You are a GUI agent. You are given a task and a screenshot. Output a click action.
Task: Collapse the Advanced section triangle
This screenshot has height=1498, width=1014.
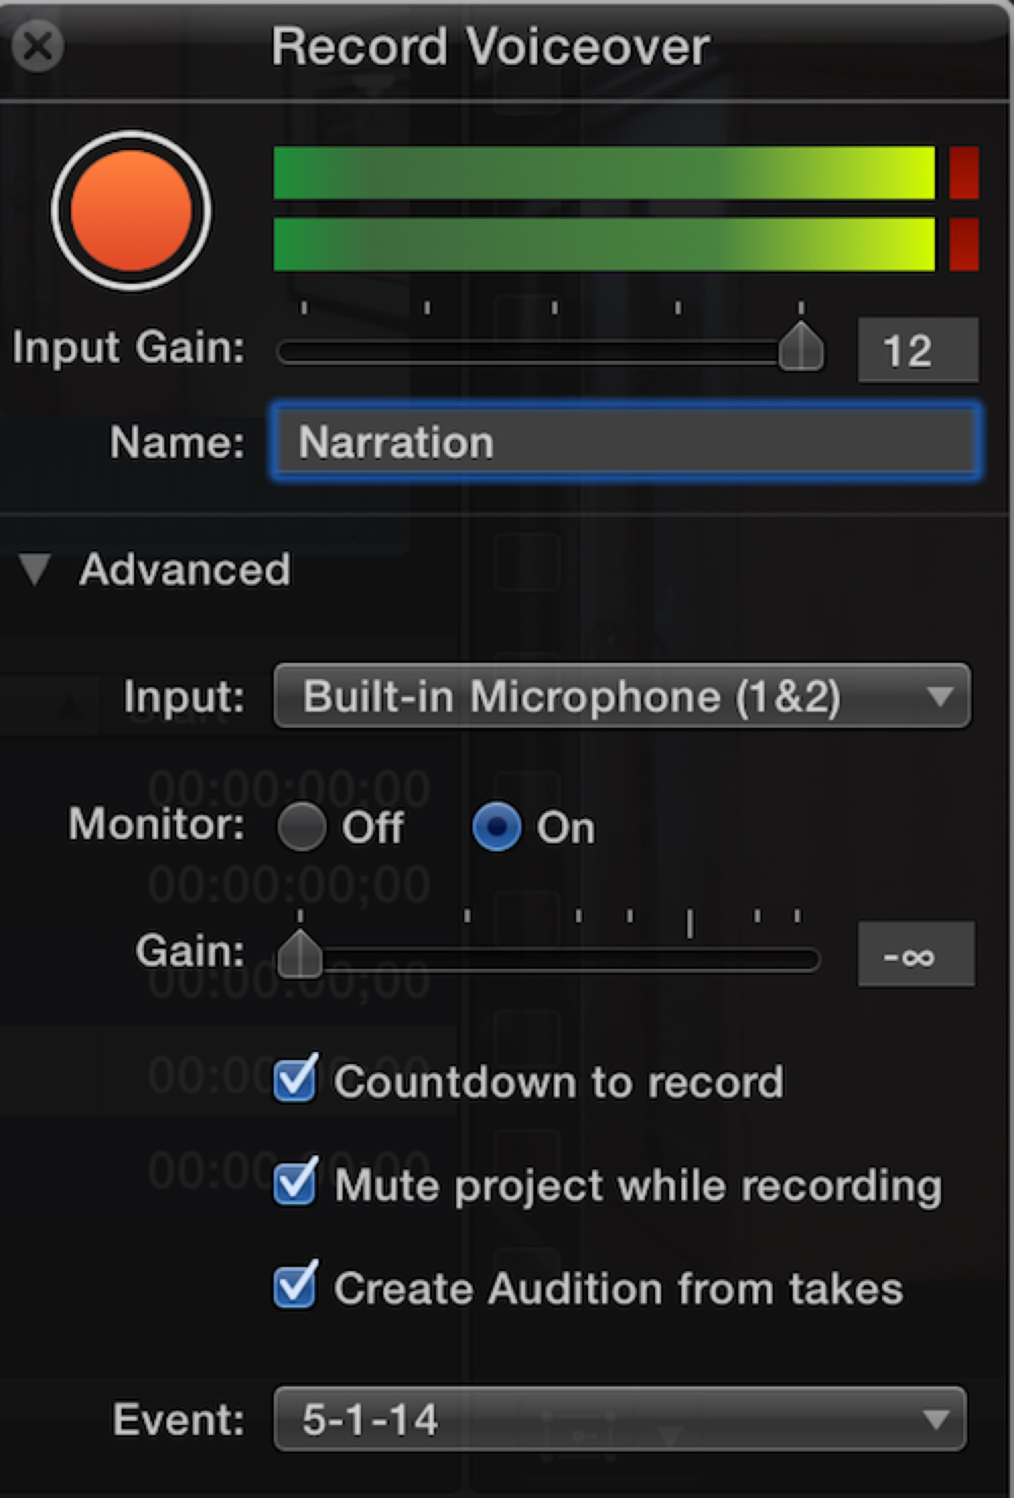click(x=34, y=570)
